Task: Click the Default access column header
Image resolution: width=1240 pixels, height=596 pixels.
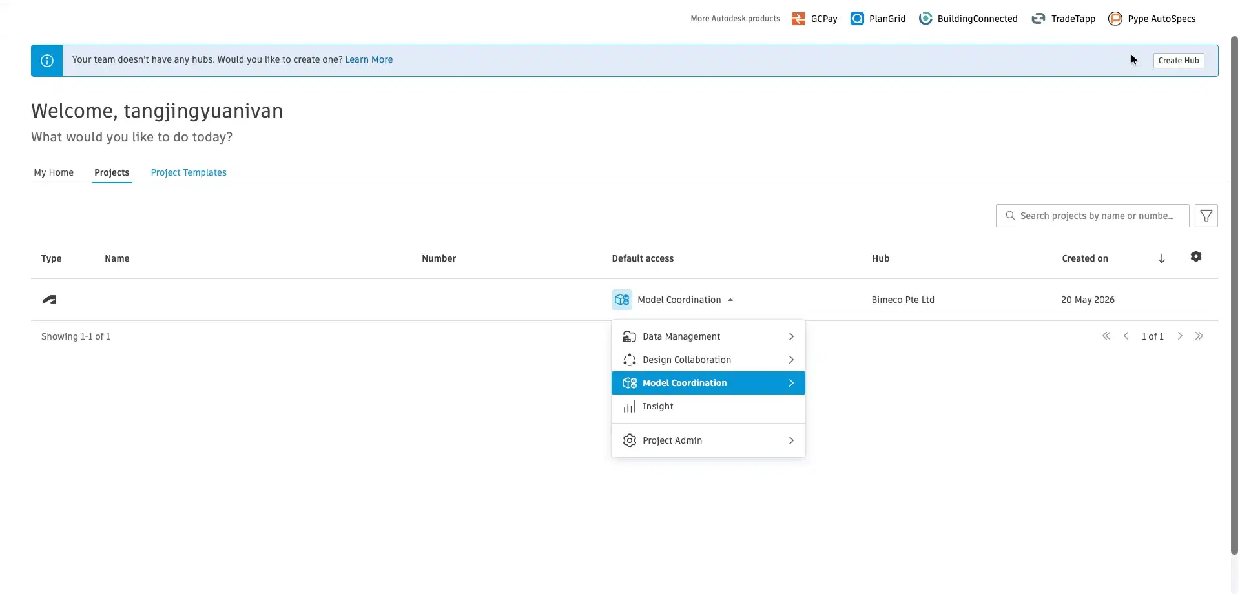Action: (643, 258)
